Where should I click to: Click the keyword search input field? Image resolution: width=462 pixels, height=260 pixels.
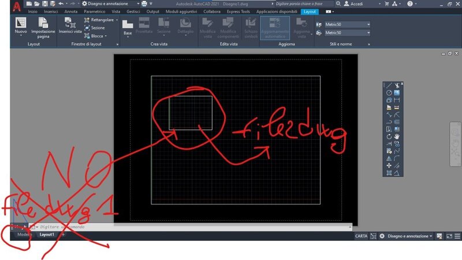tap(304, 4)
